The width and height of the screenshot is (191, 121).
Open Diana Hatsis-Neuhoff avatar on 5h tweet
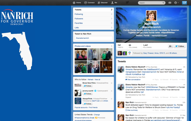coord(121,69)
